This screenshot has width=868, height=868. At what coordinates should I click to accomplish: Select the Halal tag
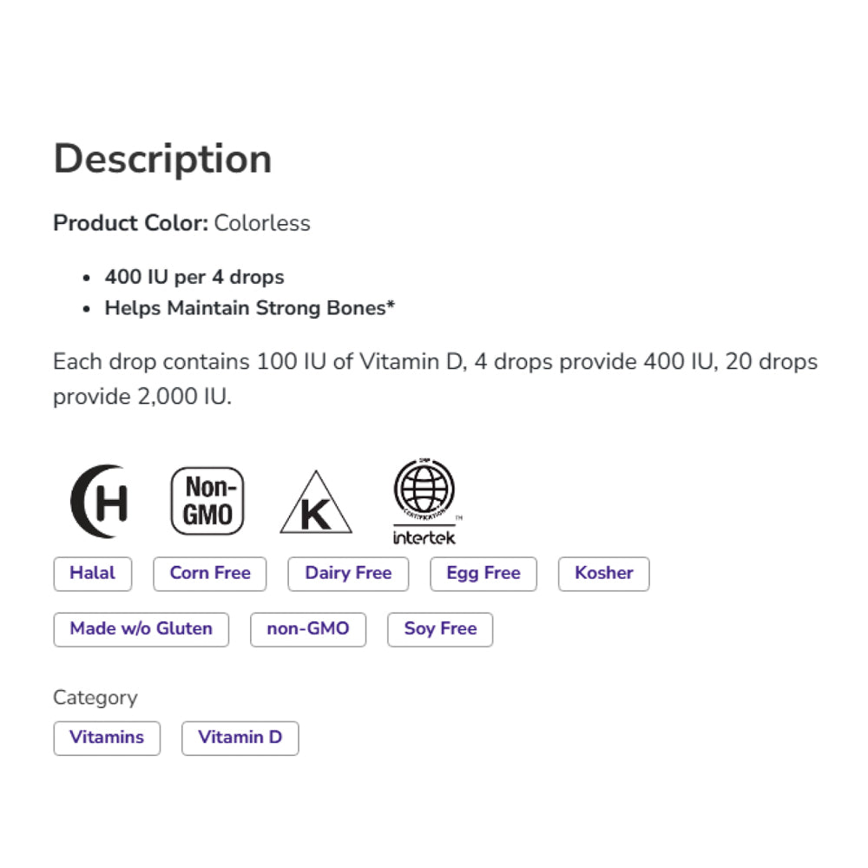pos(93,574)
